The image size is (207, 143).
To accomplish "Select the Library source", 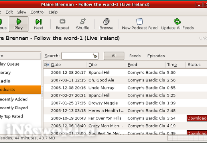I will (x=20, y=73).
